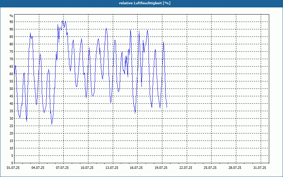Click the 04.07.25 date label
The height and width of the screenshot is (177, 283).
point(38,168)
